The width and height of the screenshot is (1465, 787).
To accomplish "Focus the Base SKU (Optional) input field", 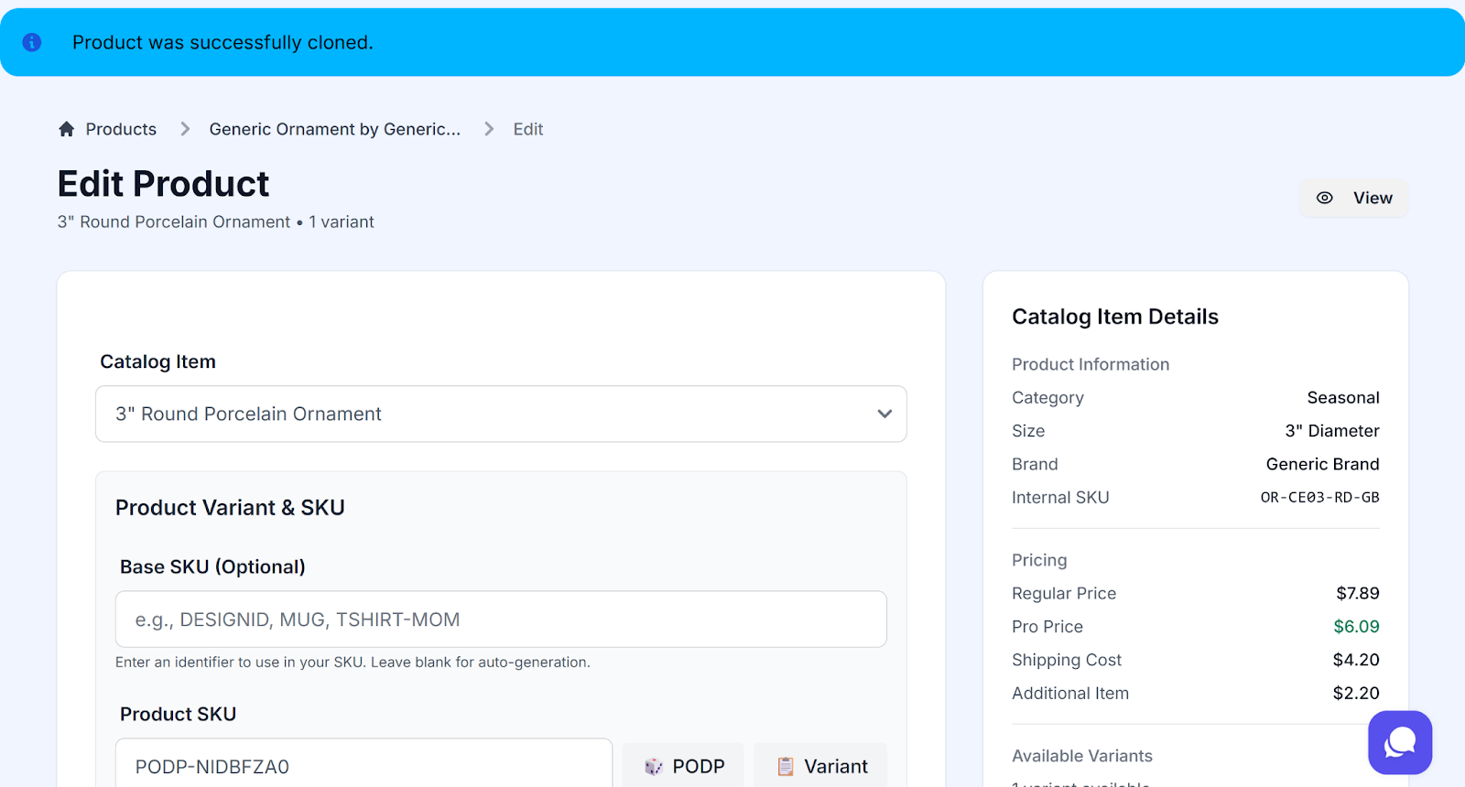I will (500, 620).
